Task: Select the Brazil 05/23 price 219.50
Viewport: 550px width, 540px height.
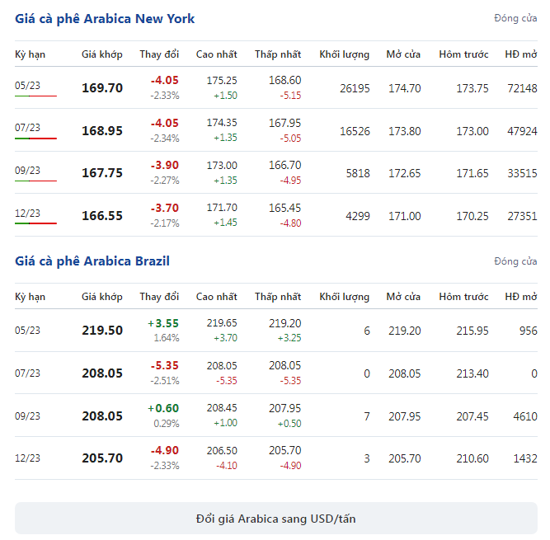Action: click(102, 331)
